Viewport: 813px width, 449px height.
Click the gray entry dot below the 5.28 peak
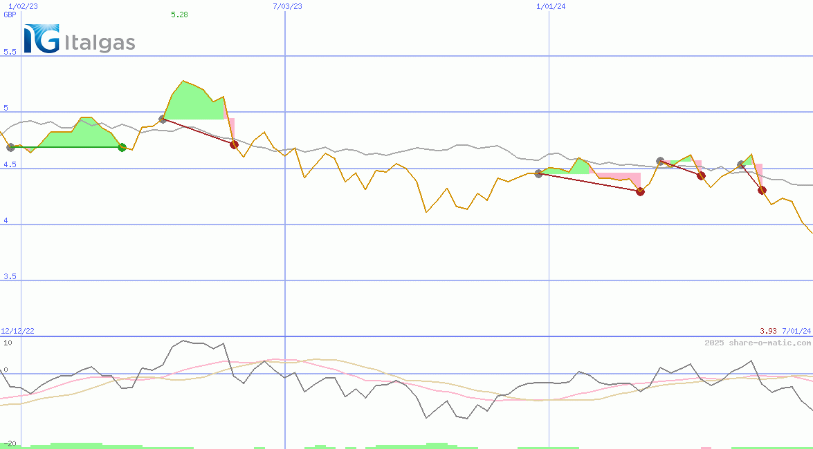[x=163, y=119]
